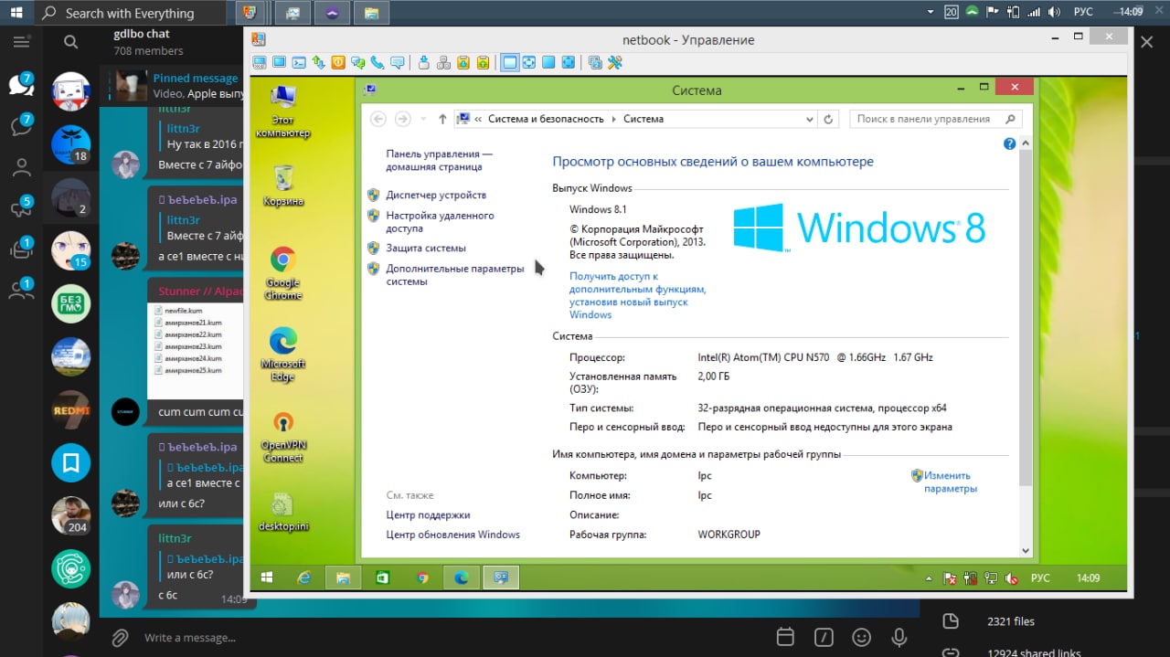Open the Google Chrome desktop icon

click(282, 272)
